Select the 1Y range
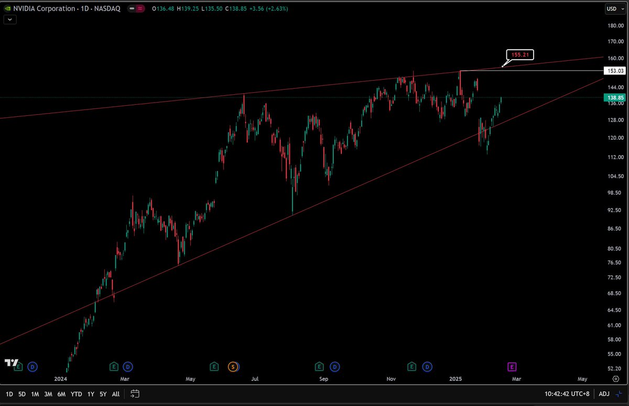 click(x=91, y=394)
